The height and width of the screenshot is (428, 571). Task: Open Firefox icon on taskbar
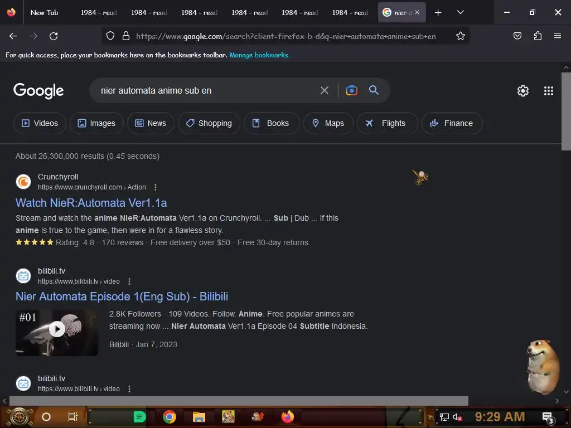coord(287,417)
